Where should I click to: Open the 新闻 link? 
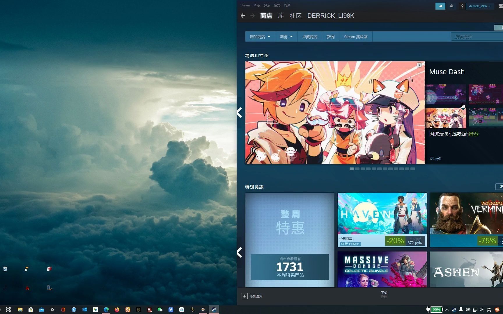coord(331,37)
